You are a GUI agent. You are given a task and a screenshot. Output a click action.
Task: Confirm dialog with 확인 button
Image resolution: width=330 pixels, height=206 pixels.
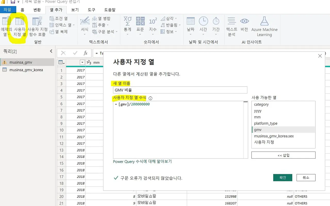click(283, 178)
